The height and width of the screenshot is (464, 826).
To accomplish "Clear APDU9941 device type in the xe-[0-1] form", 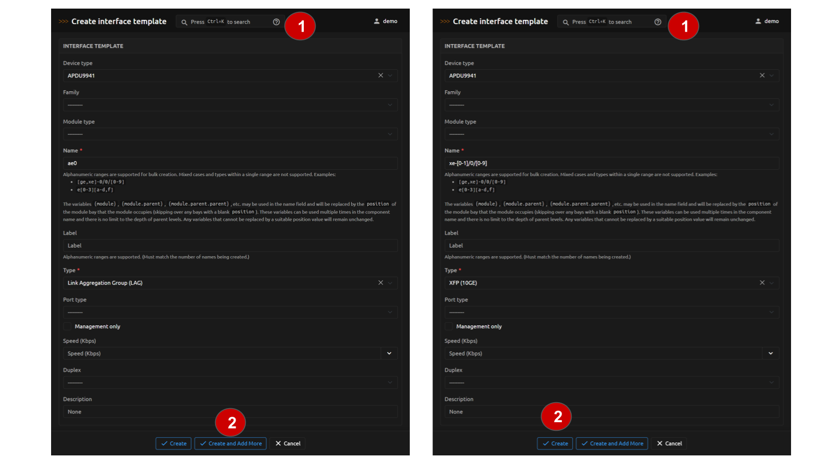I will [761, 76].
